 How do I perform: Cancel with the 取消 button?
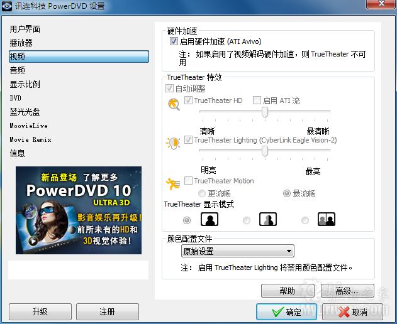pos(353,312)
